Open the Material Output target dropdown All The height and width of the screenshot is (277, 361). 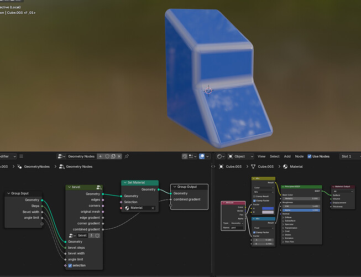(x=343, y=192)
